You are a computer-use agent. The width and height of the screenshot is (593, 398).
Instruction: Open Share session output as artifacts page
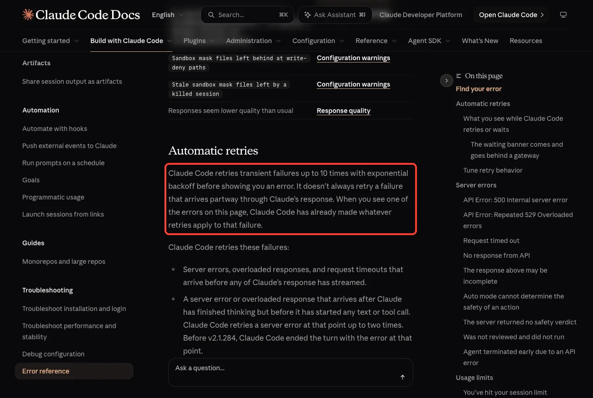72,81
